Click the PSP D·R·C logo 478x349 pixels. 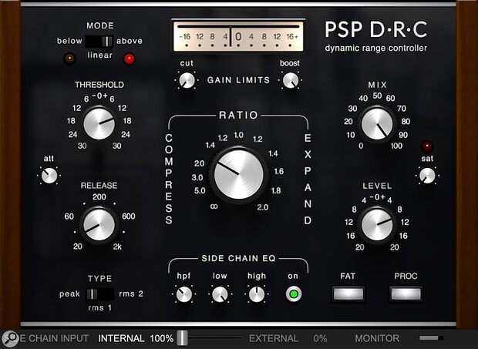pyautogui.click(x=376, y=30)
